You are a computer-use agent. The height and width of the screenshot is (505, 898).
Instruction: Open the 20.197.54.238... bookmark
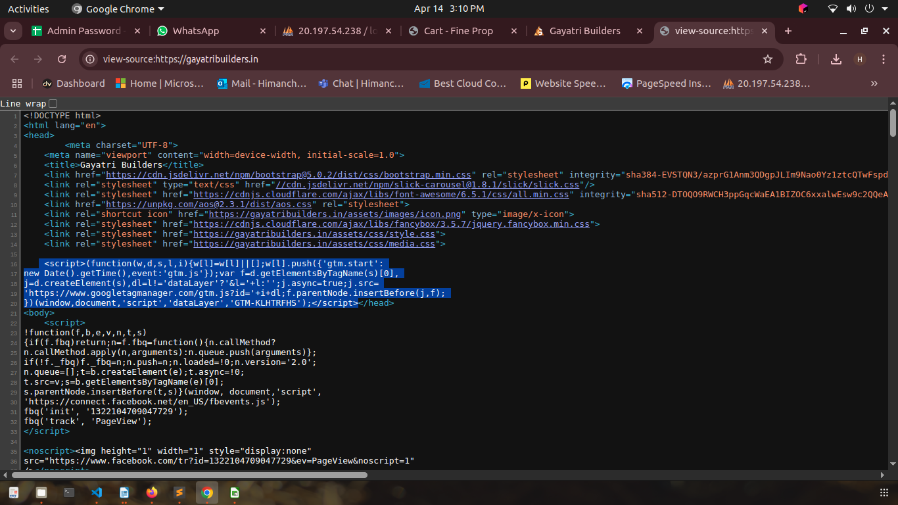[767, 84]
